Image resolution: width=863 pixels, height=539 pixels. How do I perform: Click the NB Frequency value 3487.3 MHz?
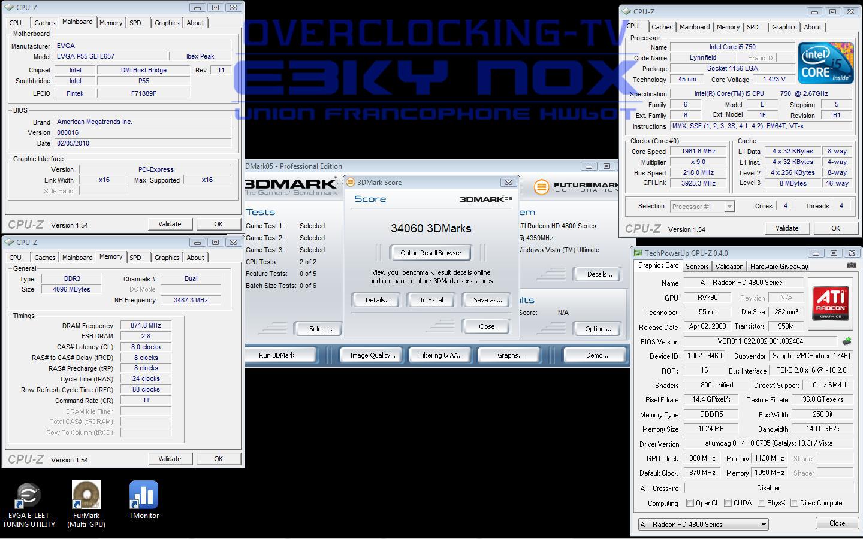[x=191, y=300]
